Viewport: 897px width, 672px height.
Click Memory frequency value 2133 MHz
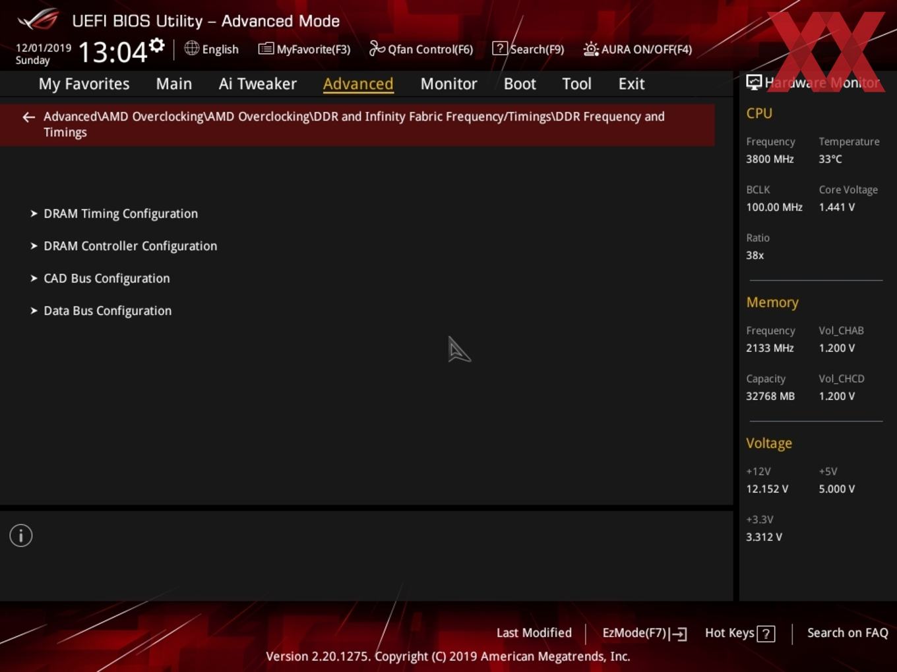(770, 348)
